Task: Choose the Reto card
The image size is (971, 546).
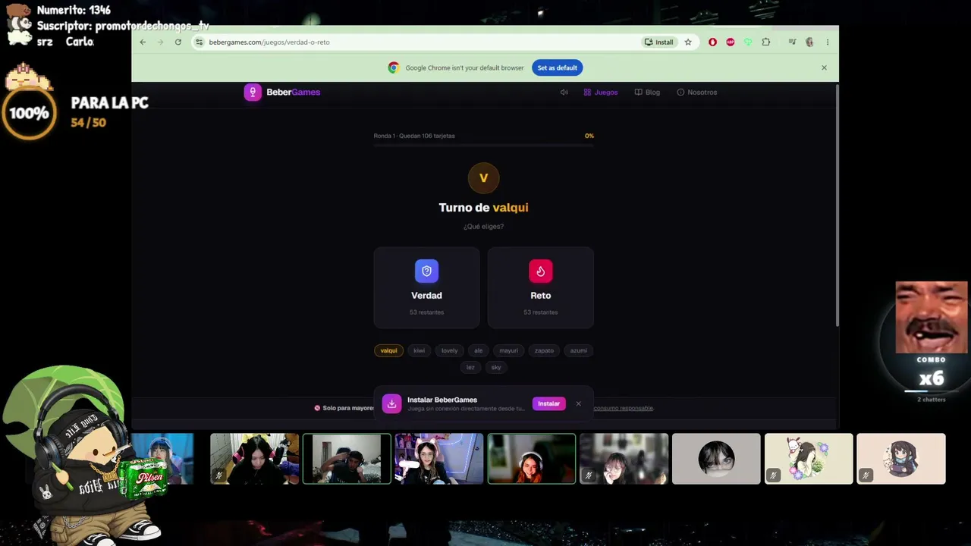Action: click(x=541, y=287)
